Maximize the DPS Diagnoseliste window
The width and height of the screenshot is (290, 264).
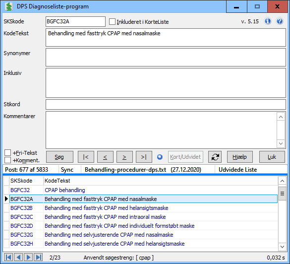coord(257,6)
